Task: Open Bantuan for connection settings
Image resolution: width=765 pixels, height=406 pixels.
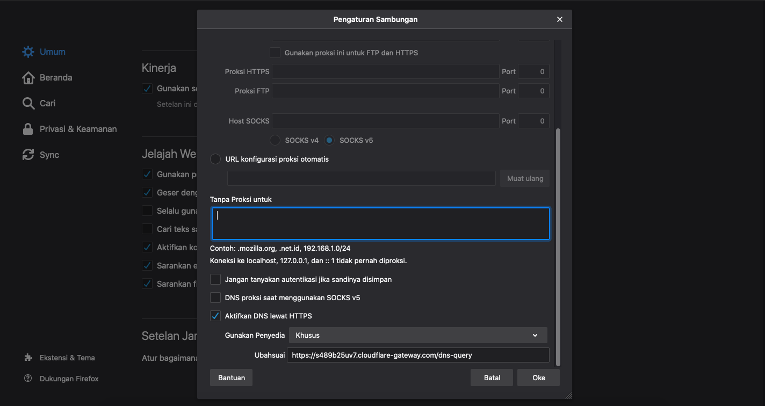Action: click(x=232, y=378)
